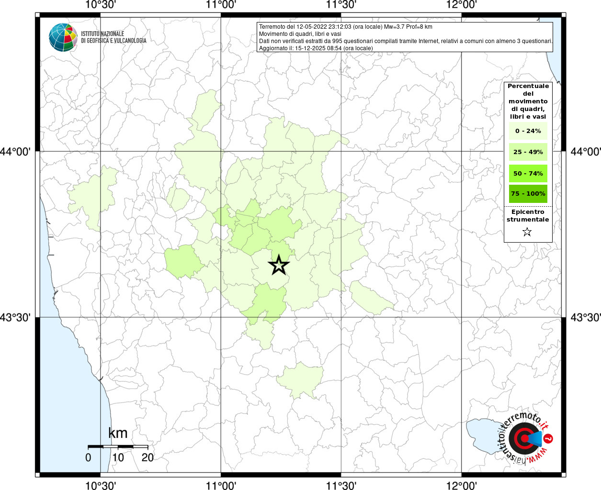Viewport: 601px width, 490px height.
Task: Click the haisentitoilterremoto.it logo
Action: tap(525, 438)
